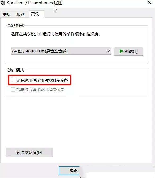This screenshot has width=155, height=178.
Task: Open the 级别 tab
Action: click(x=21, y=14)
